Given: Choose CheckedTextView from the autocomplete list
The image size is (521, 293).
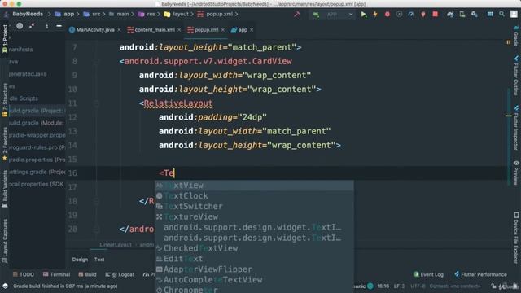Looking at the screenshot, I should pyautogui.click(x=254, y=248).
